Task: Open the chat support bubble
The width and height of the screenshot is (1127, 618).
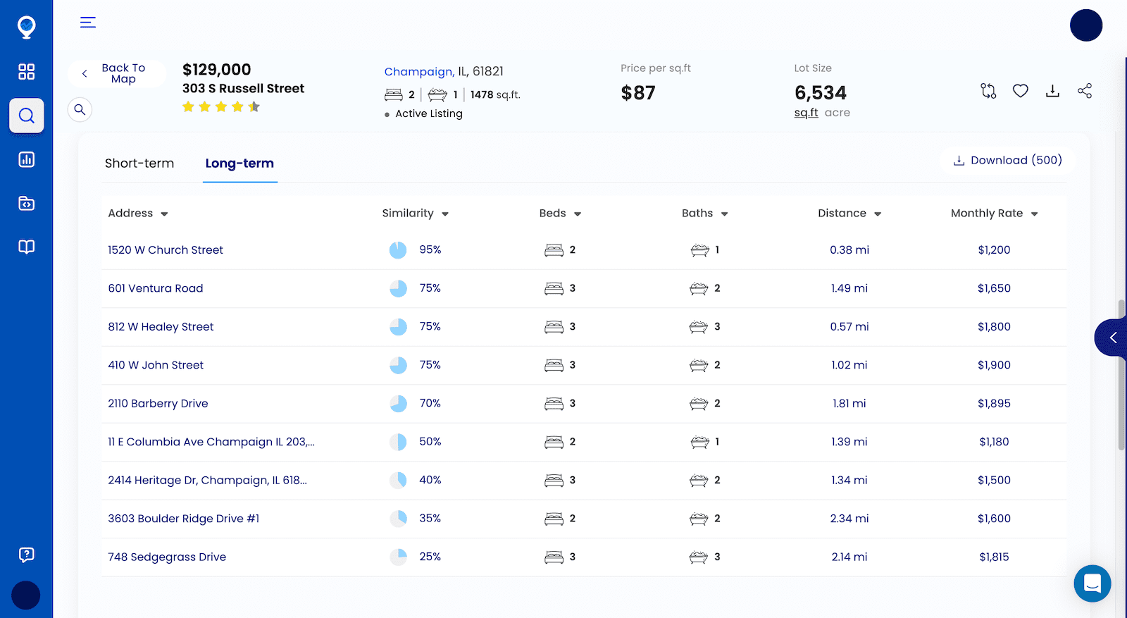Action: coord(1092,583)
